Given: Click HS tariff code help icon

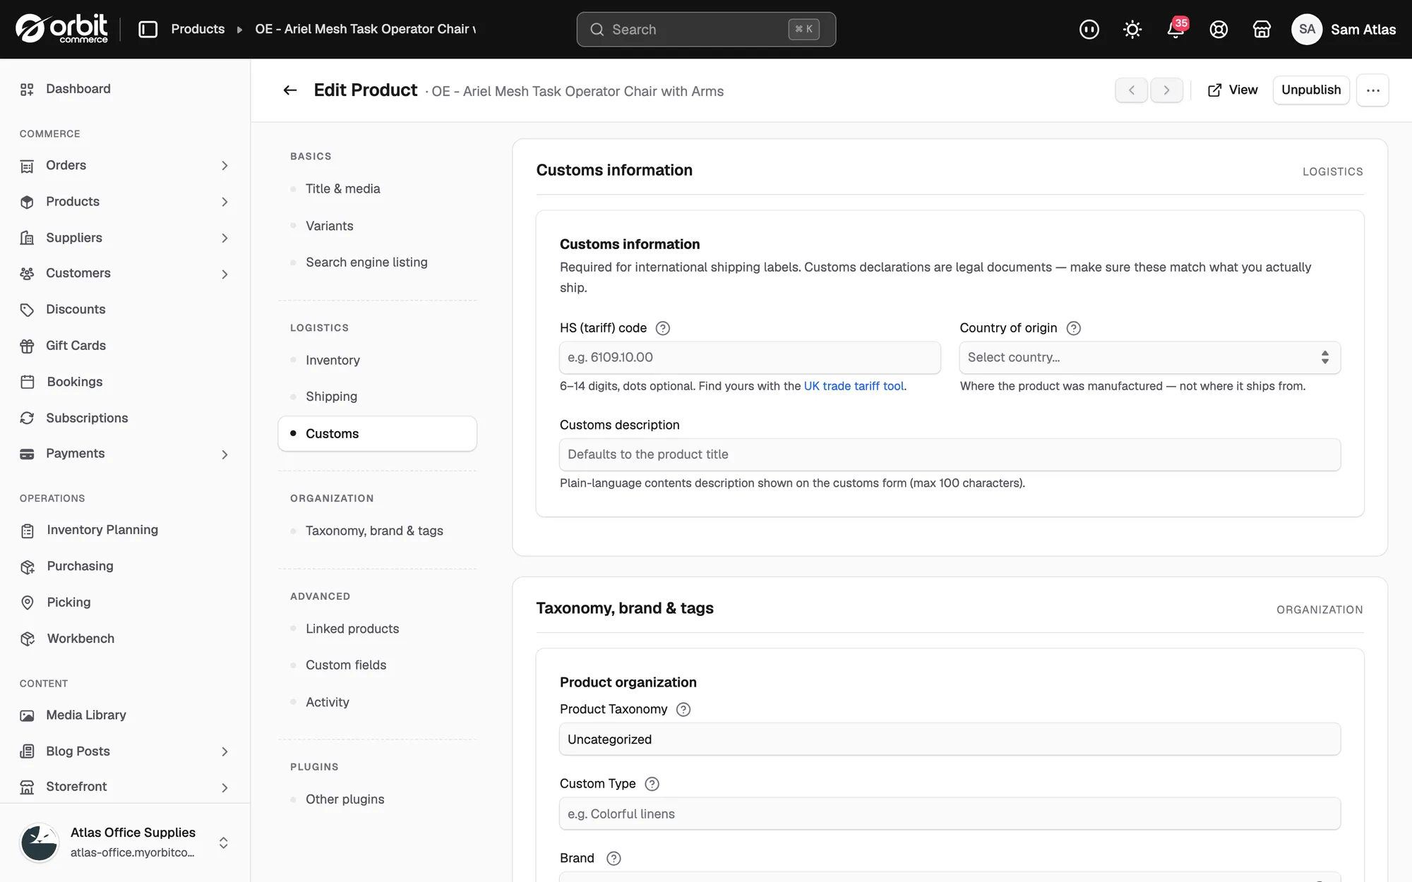Looking at the screenshot, I should [x=662, y=328].
